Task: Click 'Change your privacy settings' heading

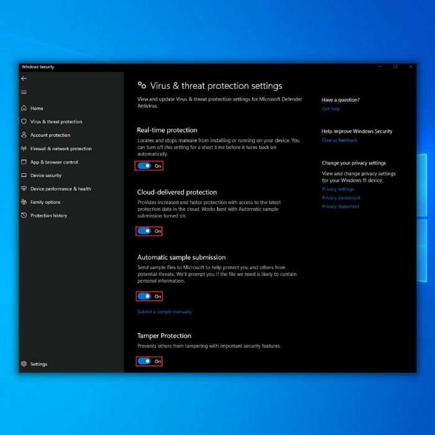Action: [x=354, y=163]
